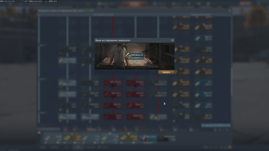269x151 pixels.
Task: Click the blurred red button at top center
Action: (135, 4)
